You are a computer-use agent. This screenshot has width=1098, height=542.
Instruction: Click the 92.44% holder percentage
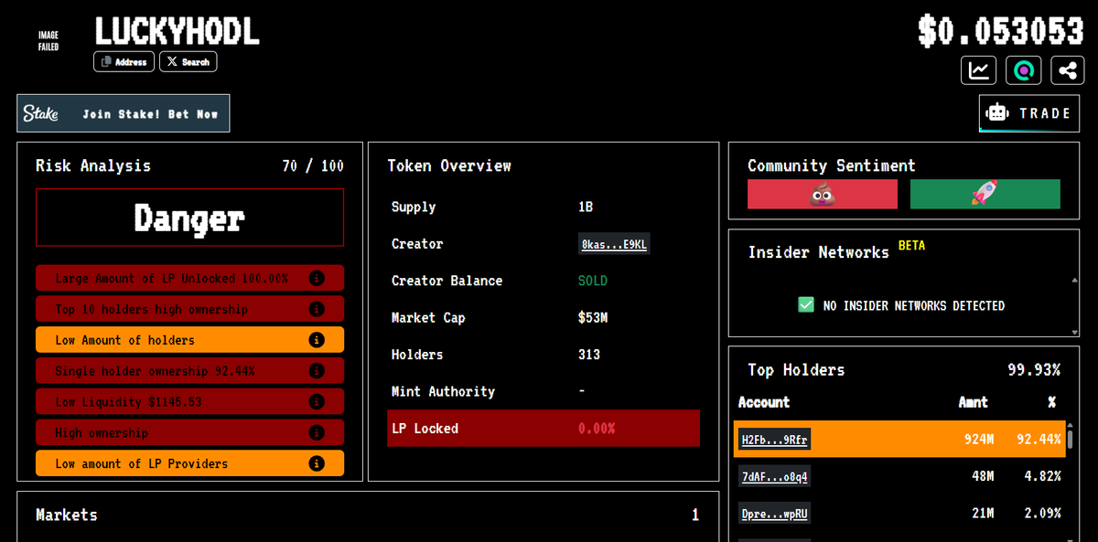[x=1039, y=440]
